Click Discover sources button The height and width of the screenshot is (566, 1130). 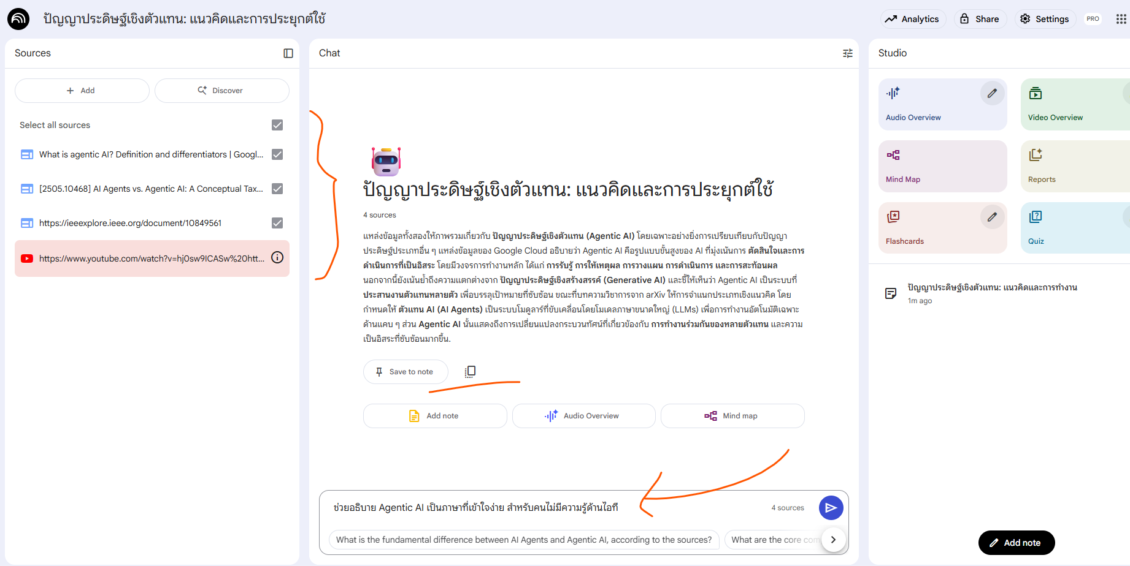click(x=221, y=91)
